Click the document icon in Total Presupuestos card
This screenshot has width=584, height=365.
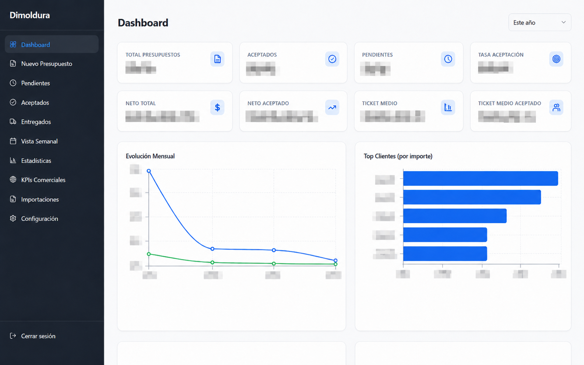(x=217, y=59)
